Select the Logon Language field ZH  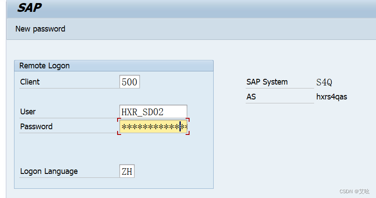(127, 171)
